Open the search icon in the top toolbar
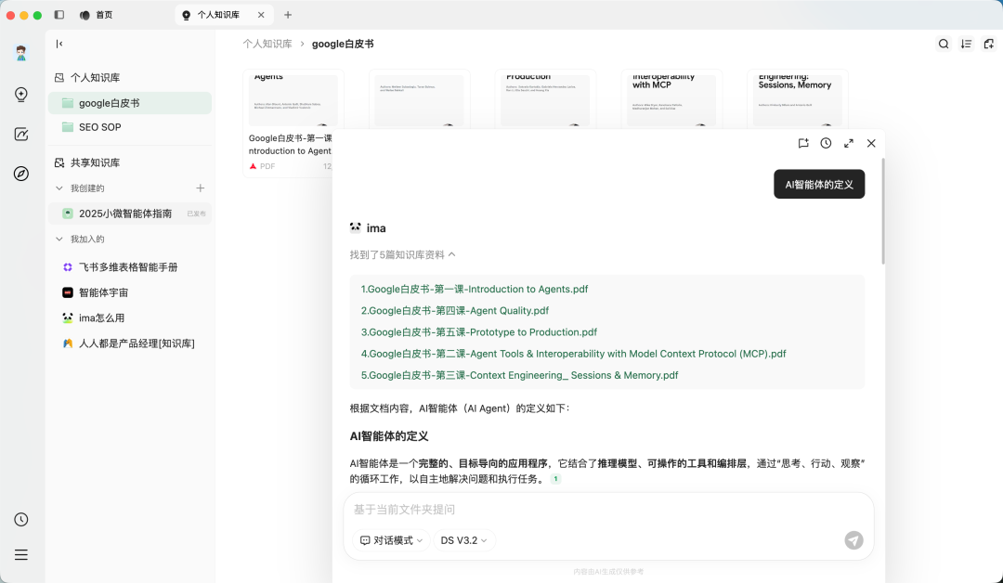The image size is (1003, 583). click(x=944, y=44)
